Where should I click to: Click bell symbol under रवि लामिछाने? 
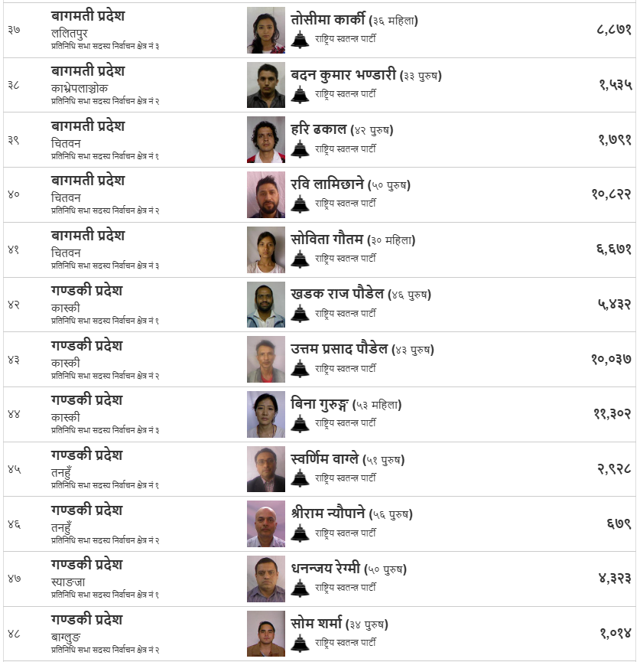[x=300, y=204]
